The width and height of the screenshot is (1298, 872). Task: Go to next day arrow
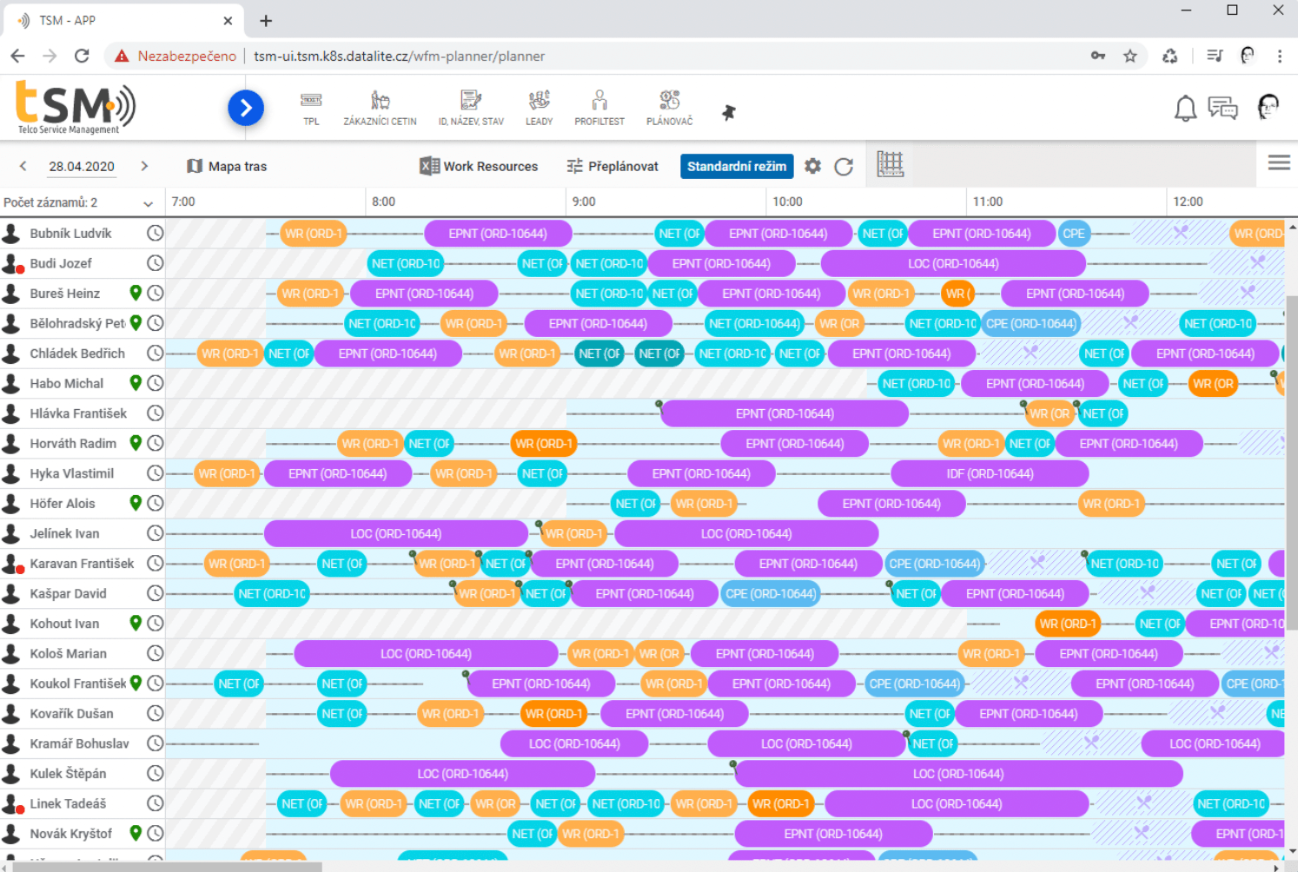(x=144, y=166)
